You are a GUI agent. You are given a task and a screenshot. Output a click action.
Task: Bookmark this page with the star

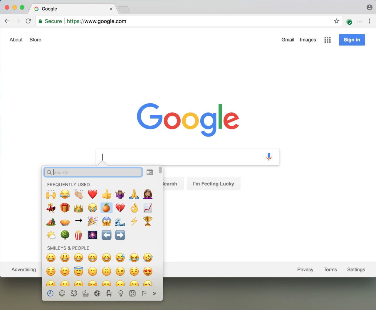(x=337, y=21)
